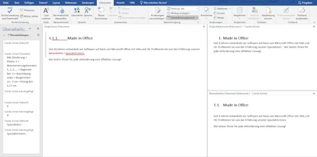317x157 pixels.
Task: Click Kommentare anzeigen
Action: (132, 18)
